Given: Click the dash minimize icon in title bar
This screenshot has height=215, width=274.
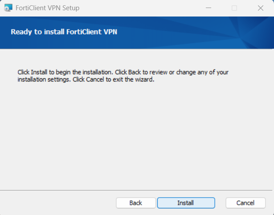Looking at the screenshot, I should click(209, 8).
